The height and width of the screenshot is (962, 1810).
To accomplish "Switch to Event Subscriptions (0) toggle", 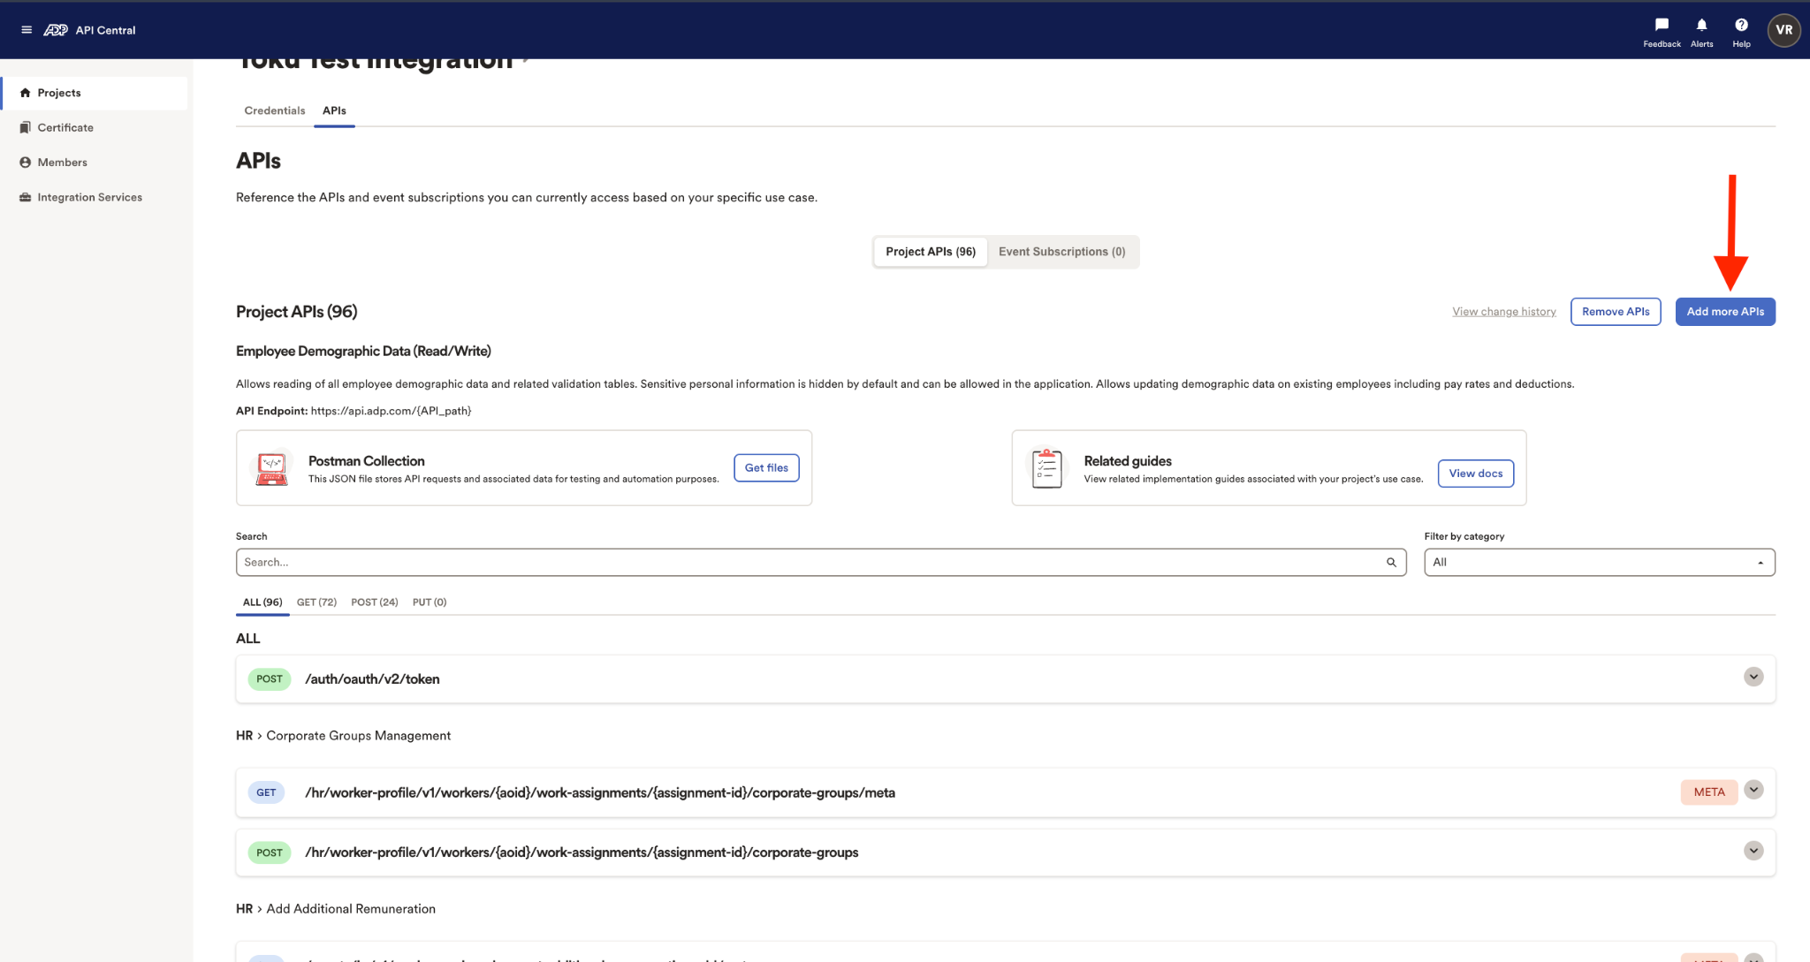I will click(1061, 252).
